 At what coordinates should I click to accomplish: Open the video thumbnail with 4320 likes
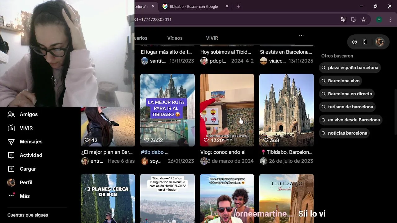[x=227, y=110]
